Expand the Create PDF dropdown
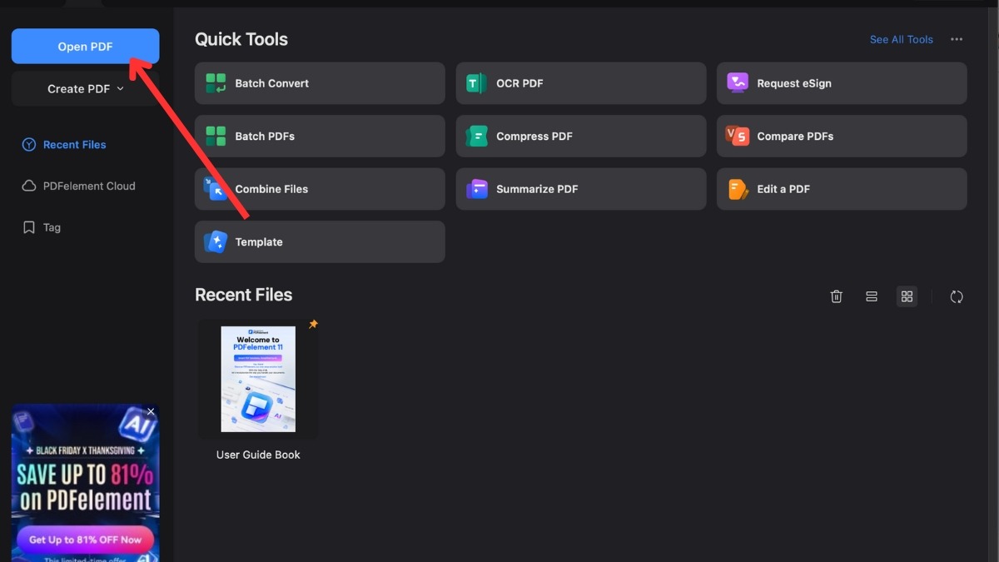 [x=85, y=88]
